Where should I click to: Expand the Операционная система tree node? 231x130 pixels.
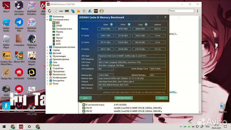click(x=47, y=47)
